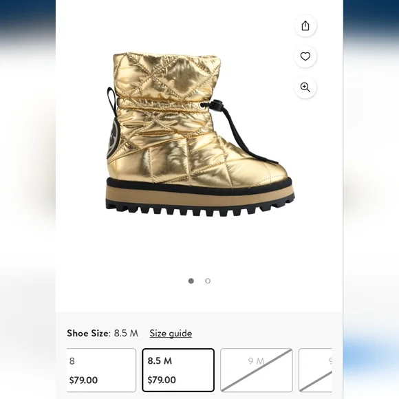Click the boot's black drawstring toggle
399x399 pixels.
point(216,104)
